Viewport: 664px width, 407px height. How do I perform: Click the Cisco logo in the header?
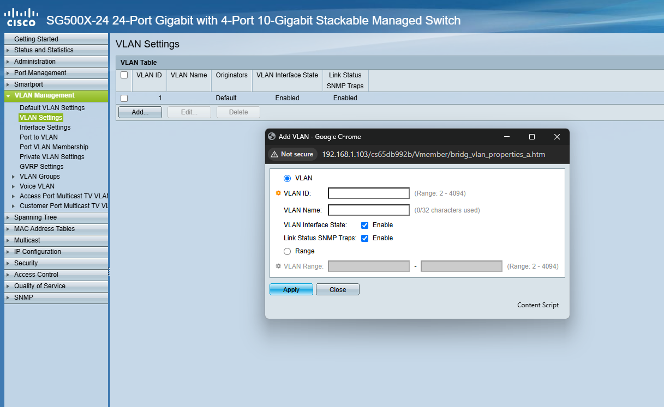pyautogui.click(x=22, y=15)
